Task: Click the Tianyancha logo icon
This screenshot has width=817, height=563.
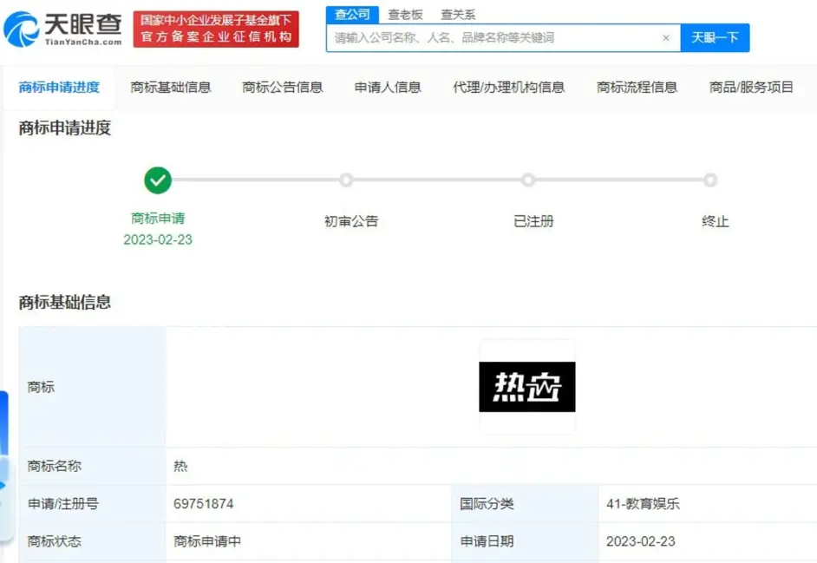Action: coord(22,29)
